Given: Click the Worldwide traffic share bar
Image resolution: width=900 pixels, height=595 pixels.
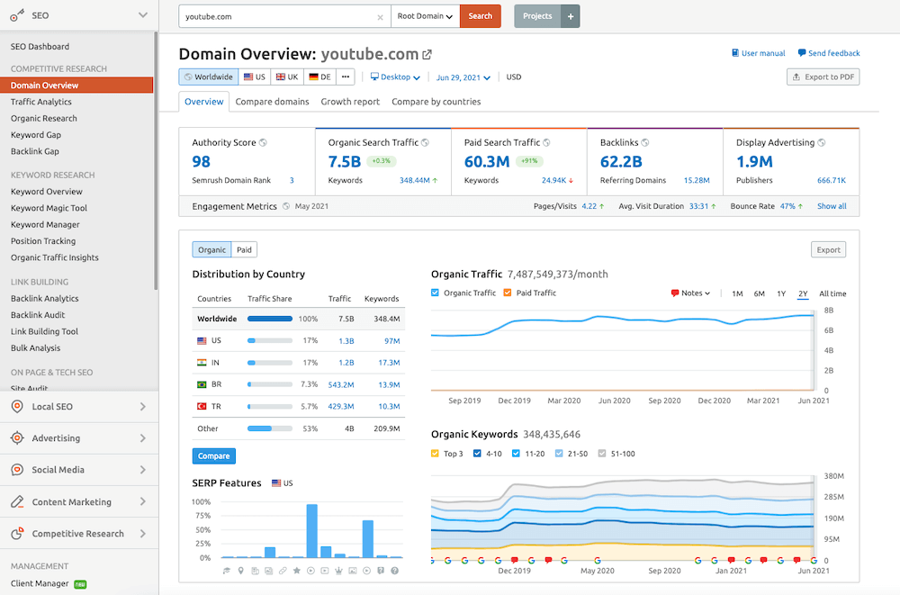Looking at the screenshot, I should 270,319.
